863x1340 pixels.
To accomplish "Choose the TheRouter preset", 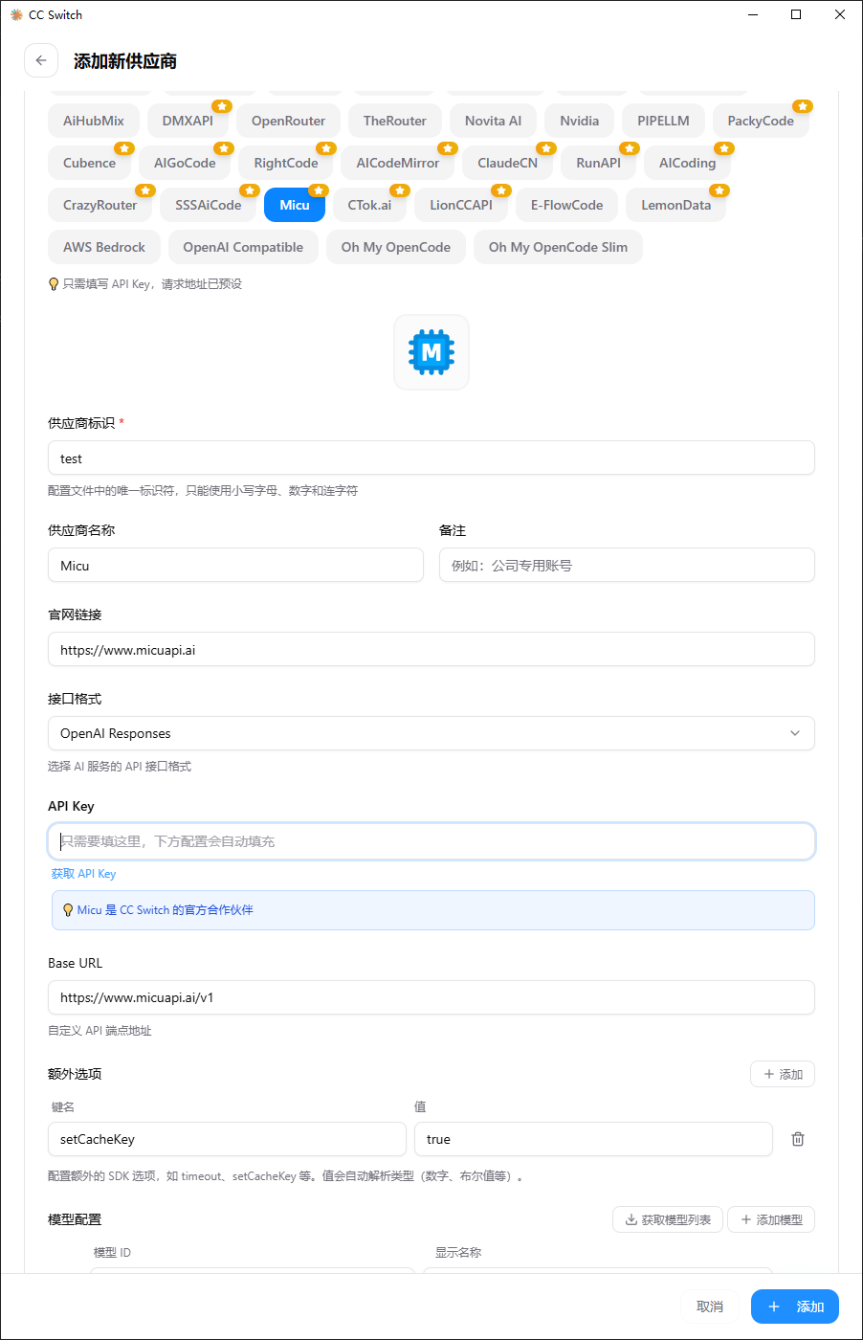I will [x=395, y=121].
